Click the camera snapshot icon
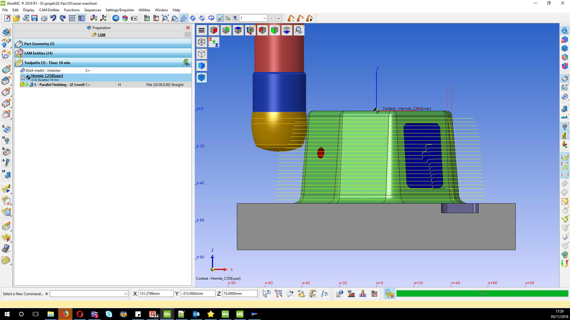 coord(134,18)
